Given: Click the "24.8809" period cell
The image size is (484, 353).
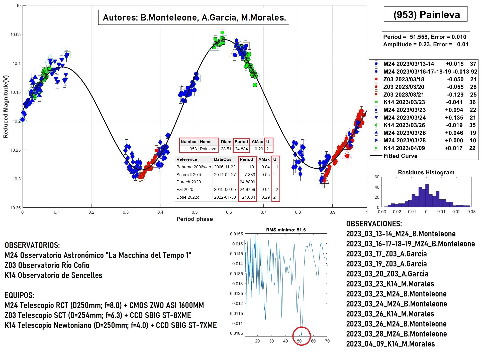Looking at the screenshot, I should (247, 182).
